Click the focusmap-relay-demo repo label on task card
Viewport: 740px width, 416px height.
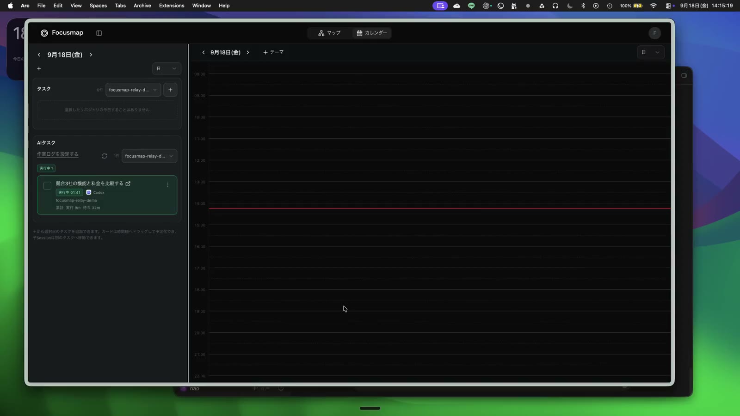coord(76,201)
